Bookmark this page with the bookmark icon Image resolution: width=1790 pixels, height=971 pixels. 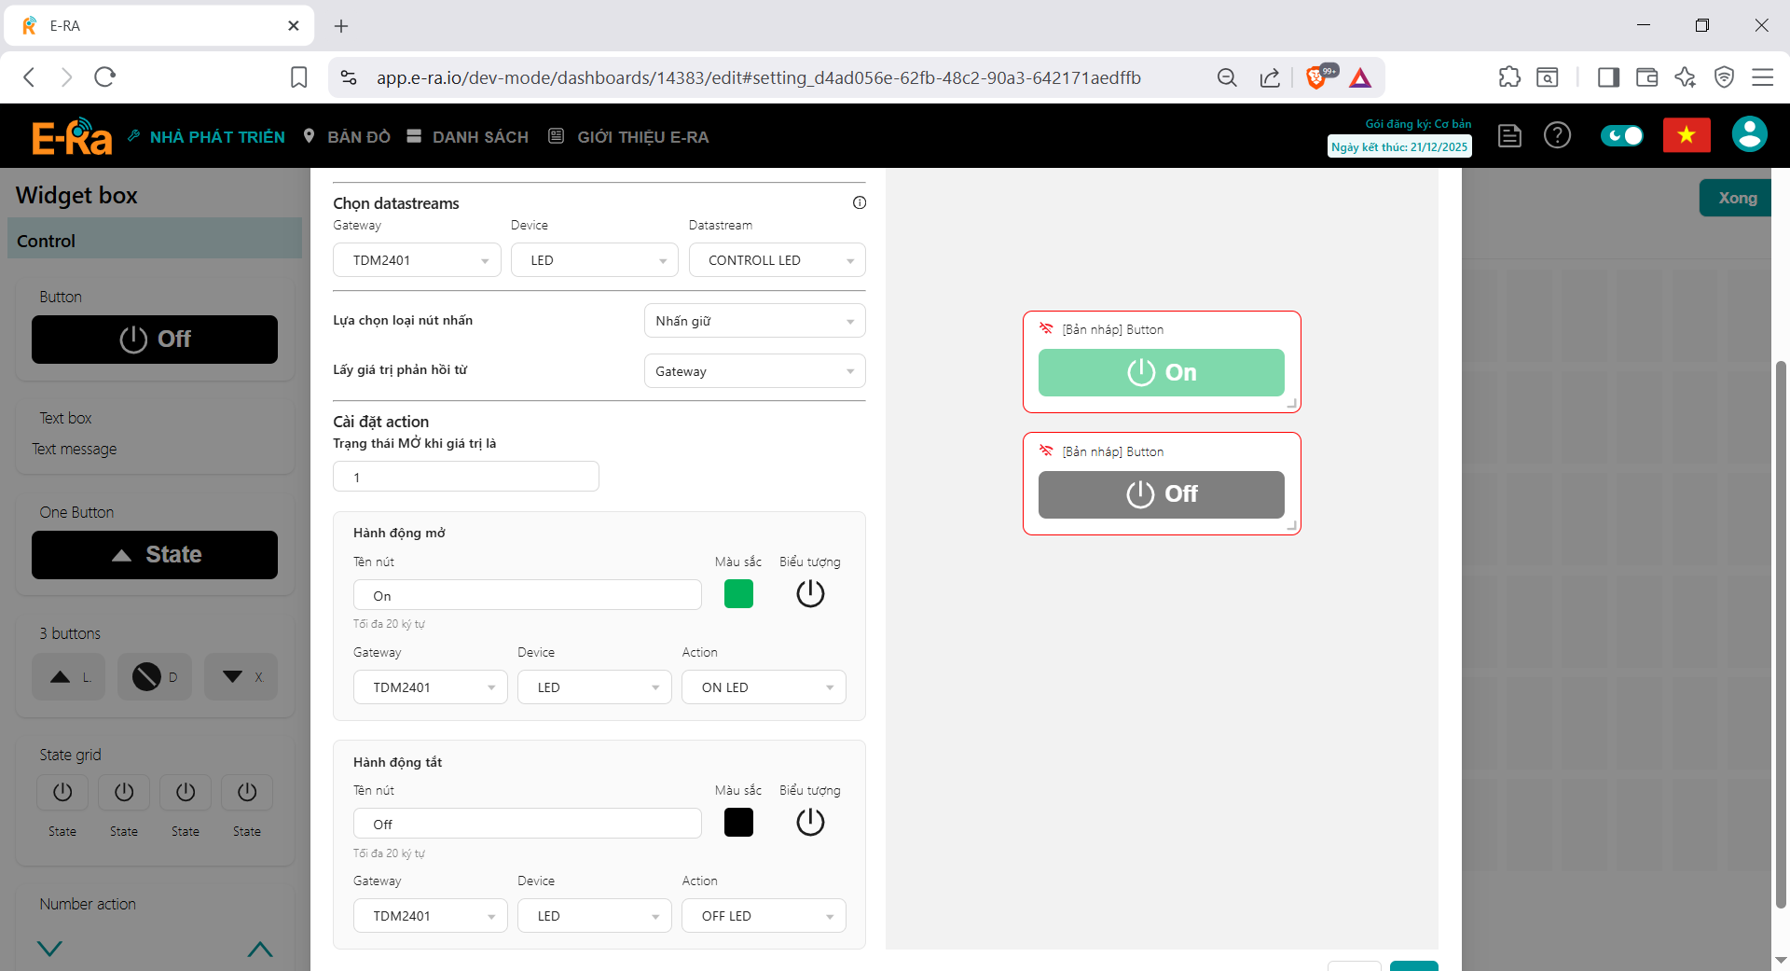click(x=298, y=77)
